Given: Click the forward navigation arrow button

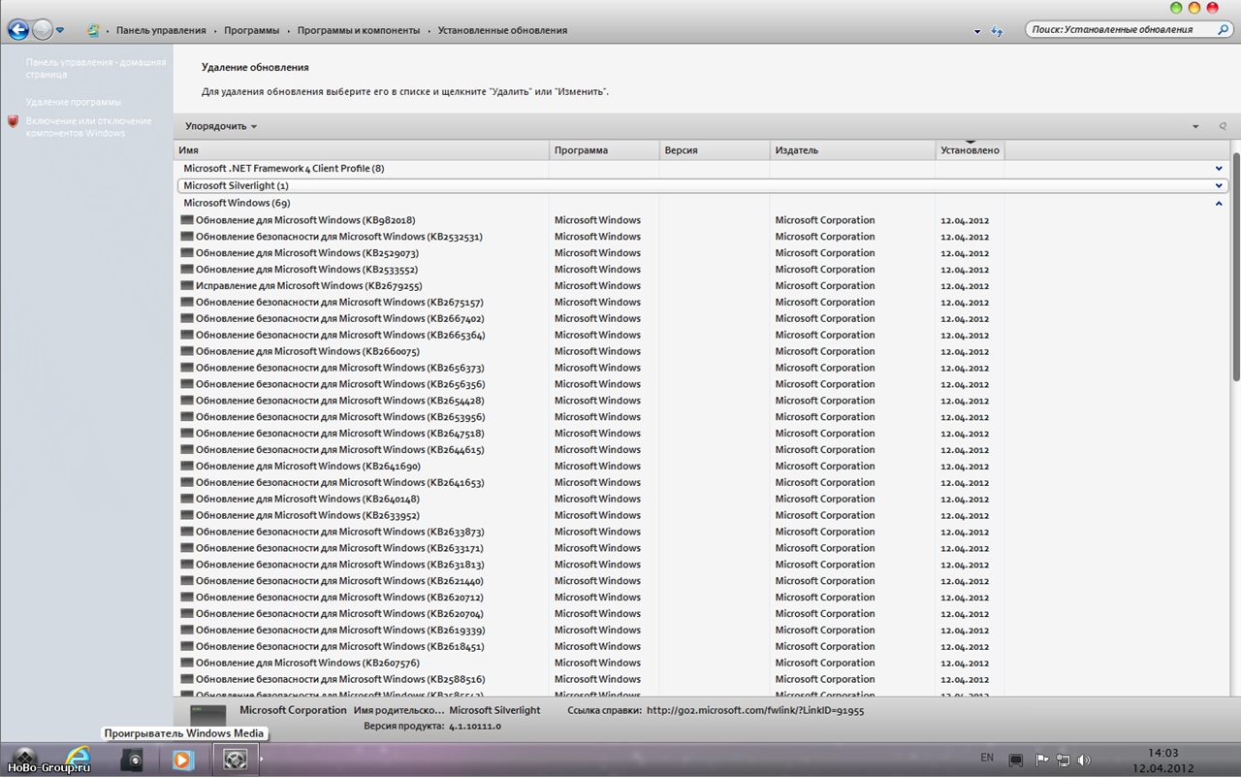Looking at the screenshot, I should click(43, 30).
